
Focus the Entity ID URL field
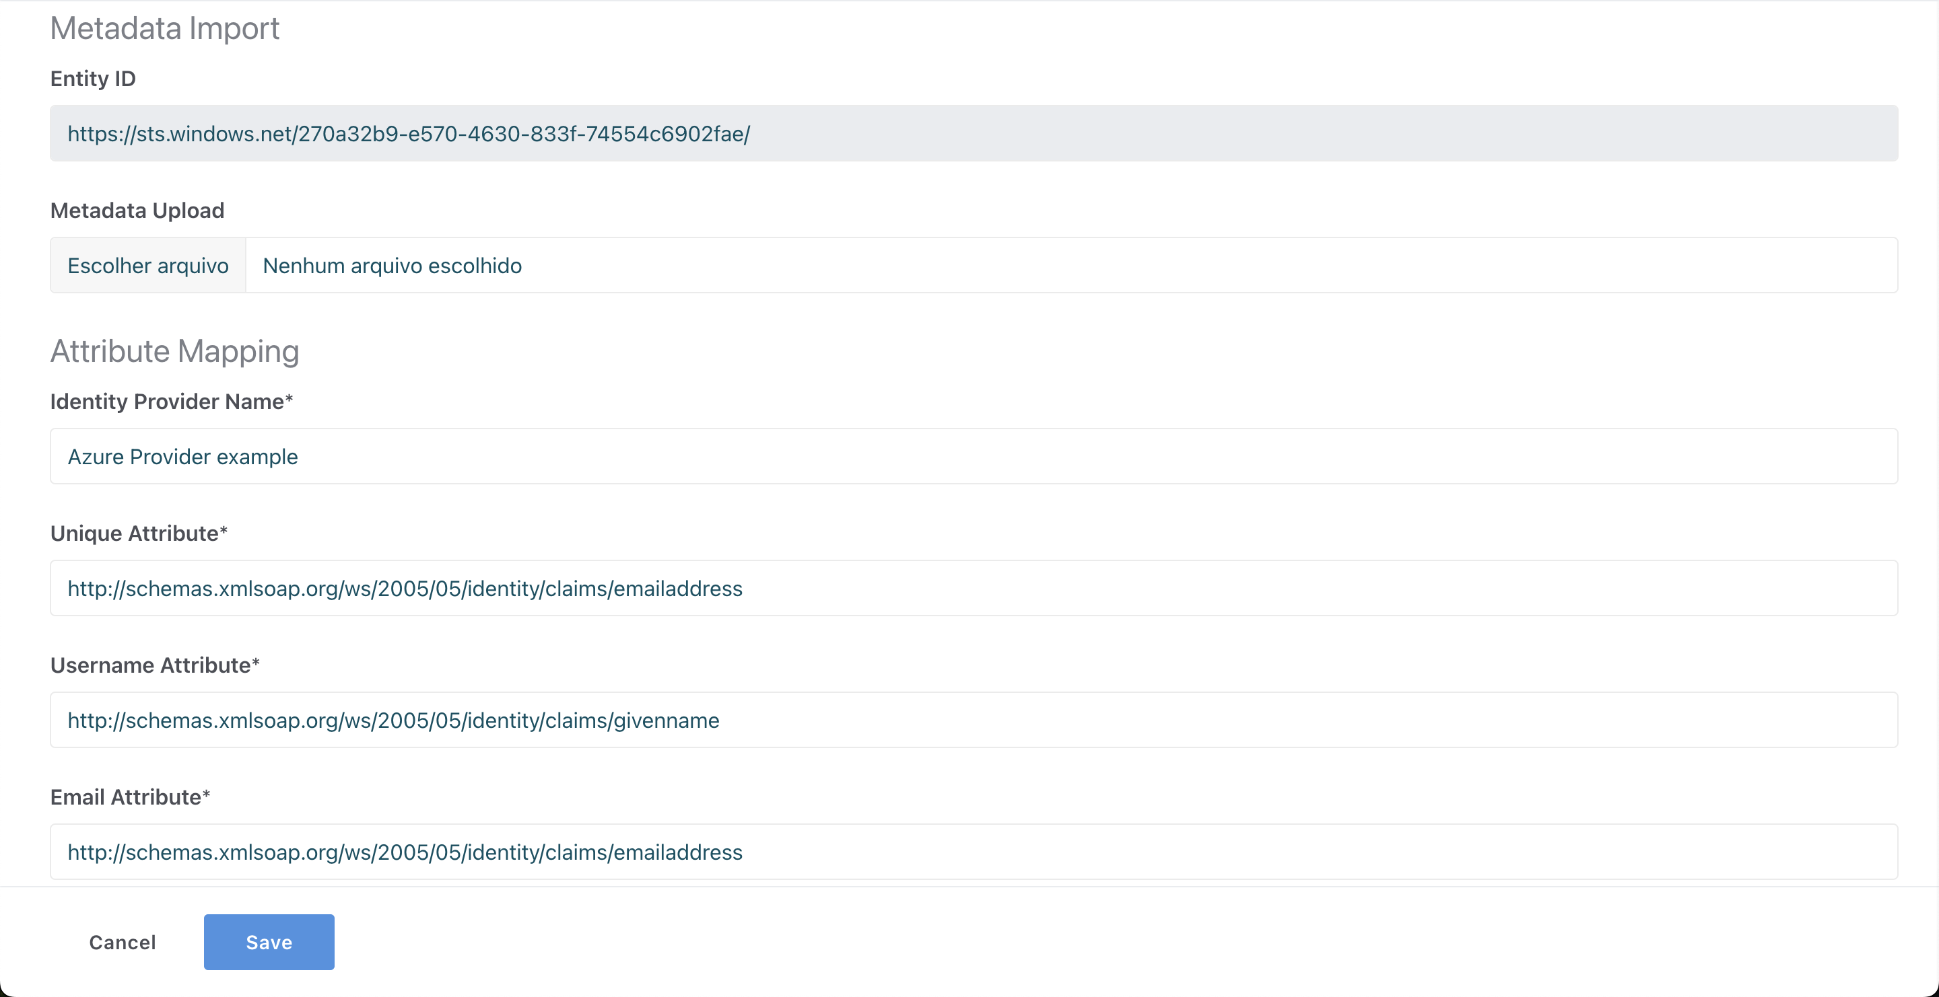click(x=974, y=133)
